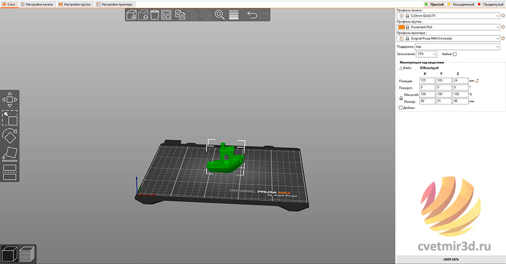Open the Поддержка dropdown showing Нет
This screenshot has height=264, width=506.
(x=457, y=47)
